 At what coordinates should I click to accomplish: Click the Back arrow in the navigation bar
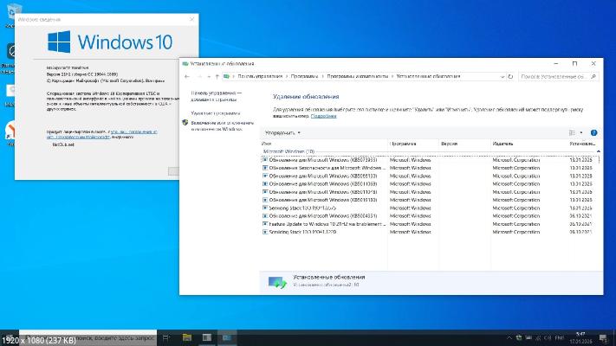tap(187, 76)
